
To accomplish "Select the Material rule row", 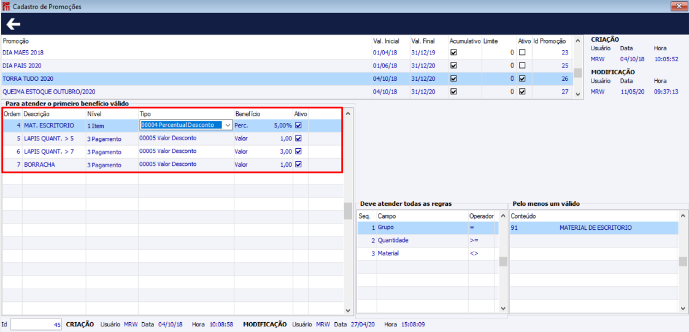I will pos(428,254).
